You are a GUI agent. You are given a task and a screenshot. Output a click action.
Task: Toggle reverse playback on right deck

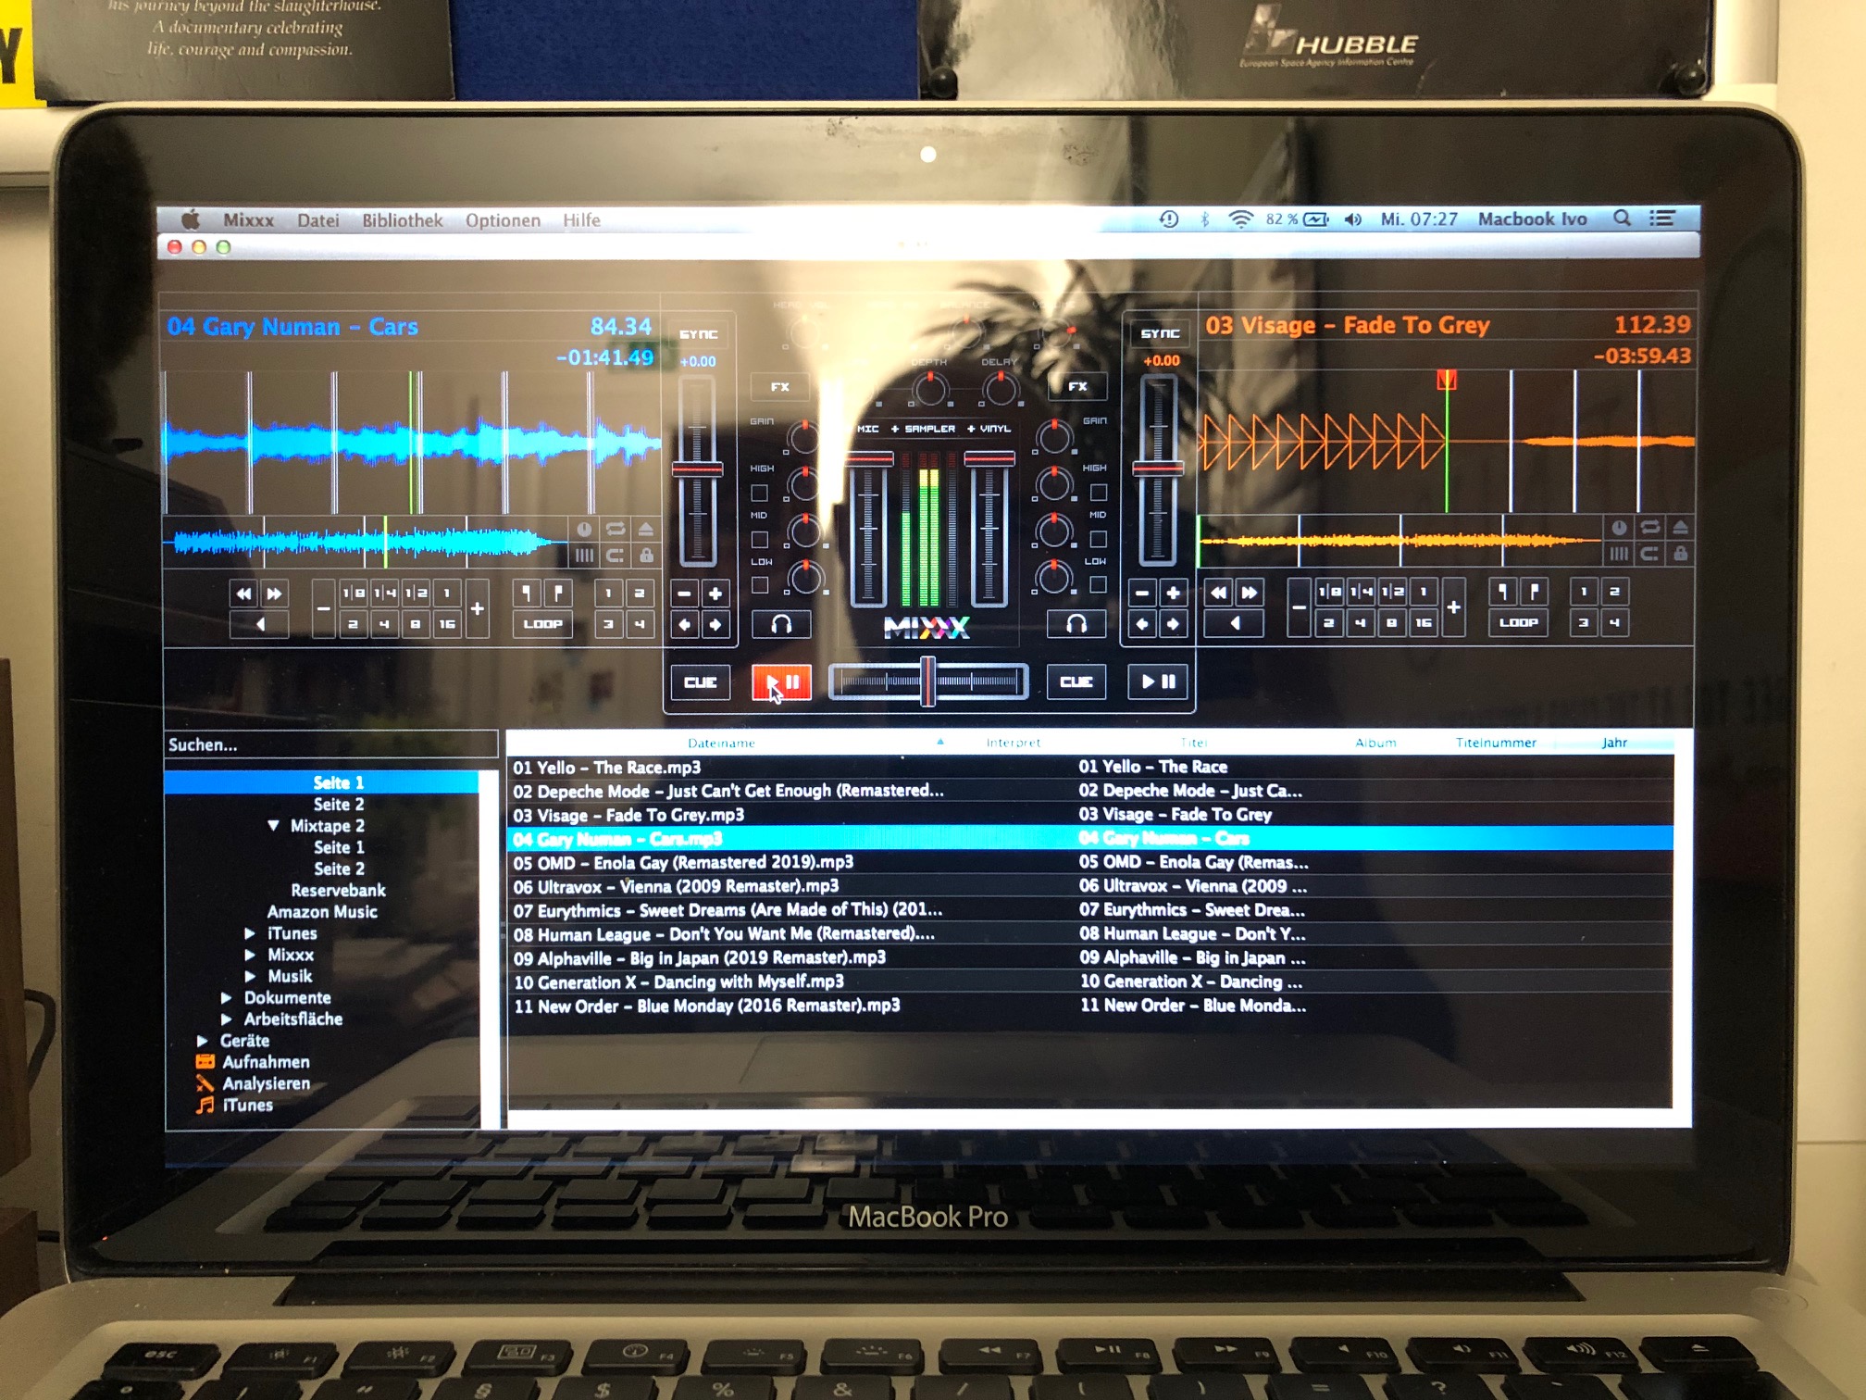click(1235, 623)
